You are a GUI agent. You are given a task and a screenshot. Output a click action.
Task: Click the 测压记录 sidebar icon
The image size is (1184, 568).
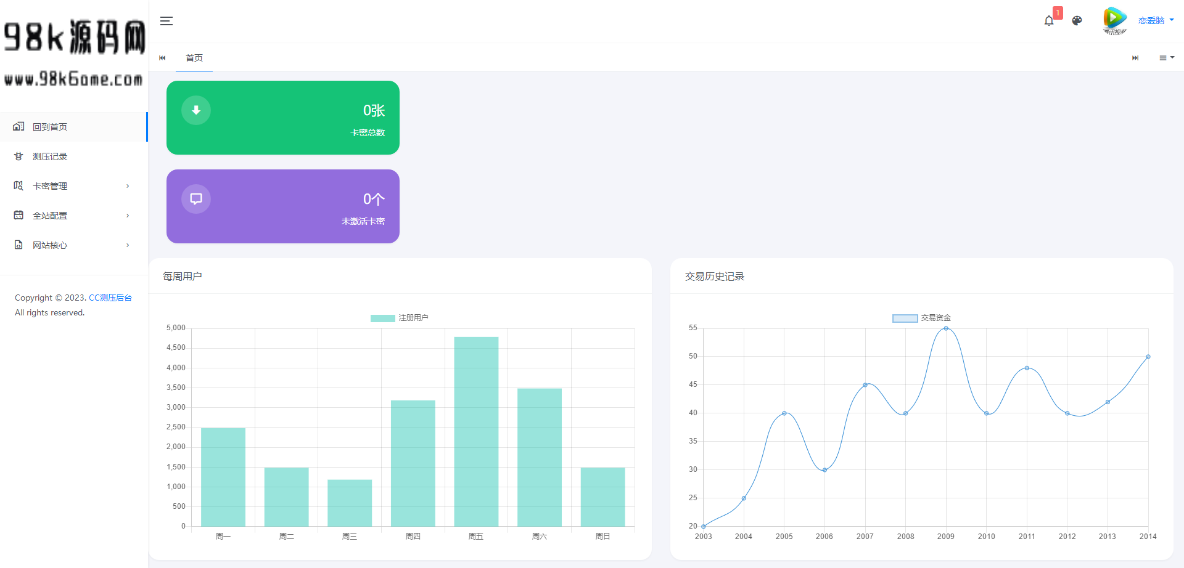coord(18,156)
